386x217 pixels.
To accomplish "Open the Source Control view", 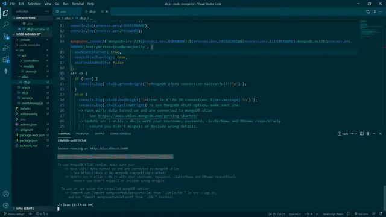I will tap(5, 36).
